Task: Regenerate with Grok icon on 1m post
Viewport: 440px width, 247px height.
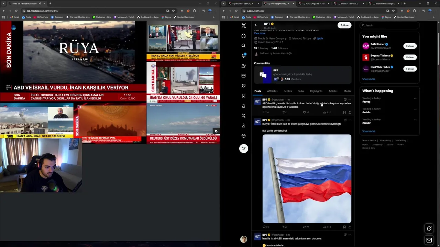Action: pos(345,100)
